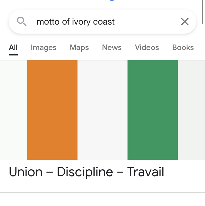Show the Videos results tab
This screenshot has width=205, height=206.
[x=147, y=48]
